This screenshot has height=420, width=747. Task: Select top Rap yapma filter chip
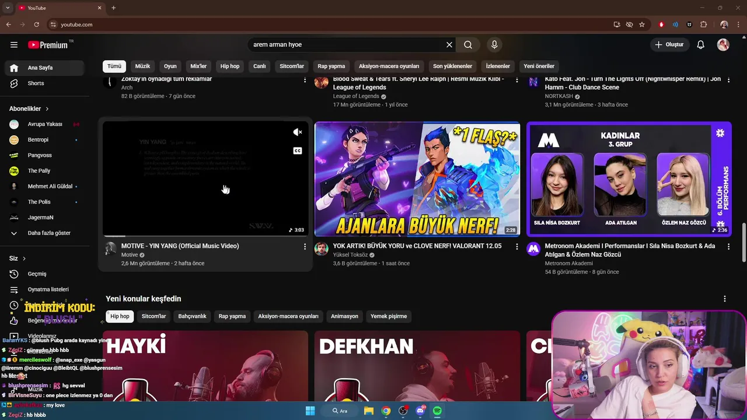pyautogui.click(x=331, y=66)
